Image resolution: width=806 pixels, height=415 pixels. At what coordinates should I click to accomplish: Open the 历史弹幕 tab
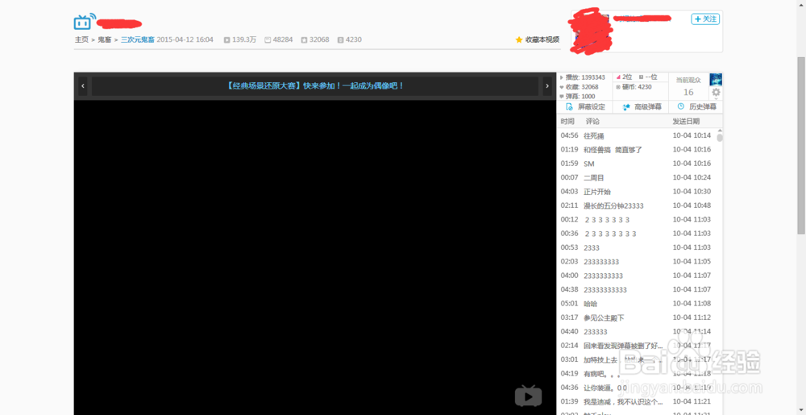pyautogui.click(x=696, y=107)
